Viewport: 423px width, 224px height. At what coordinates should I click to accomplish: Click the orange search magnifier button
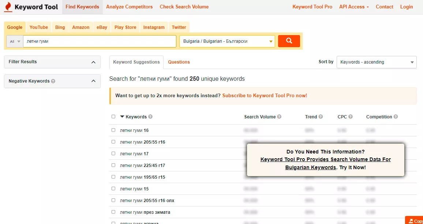[289, 41]
